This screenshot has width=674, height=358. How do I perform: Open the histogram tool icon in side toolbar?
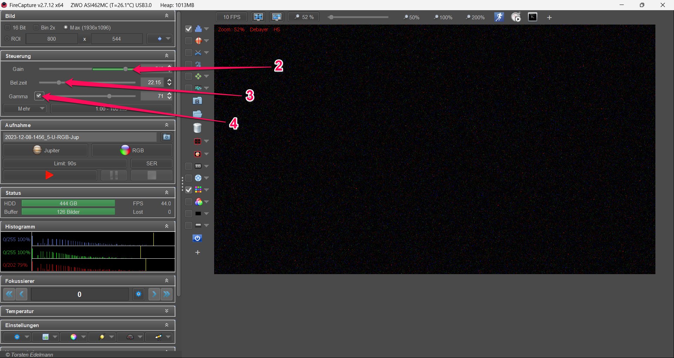tap(198, 29)
